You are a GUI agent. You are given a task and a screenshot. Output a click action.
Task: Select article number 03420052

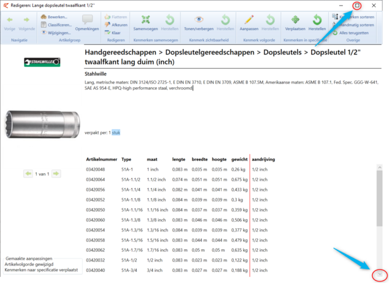[96, 200]
